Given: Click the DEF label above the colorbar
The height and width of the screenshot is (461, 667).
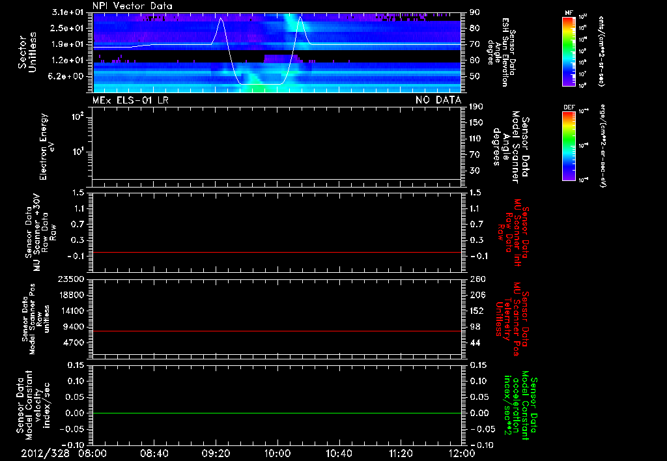Looking at the screenshot, I should (569, 107).
